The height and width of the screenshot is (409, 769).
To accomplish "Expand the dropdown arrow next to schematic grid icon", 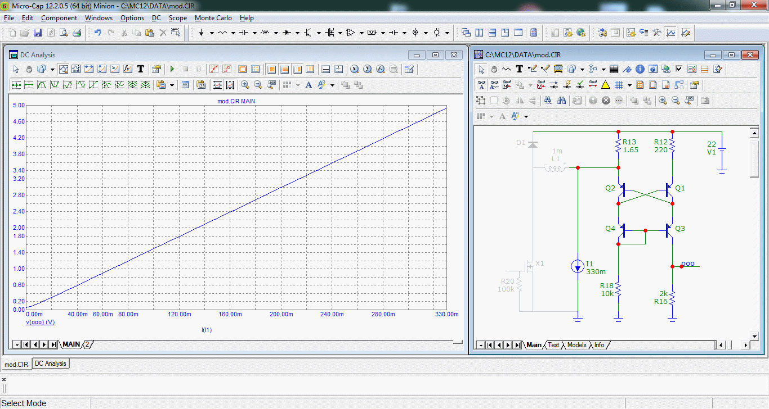I will pyautogui.click(x=629, y=85).
